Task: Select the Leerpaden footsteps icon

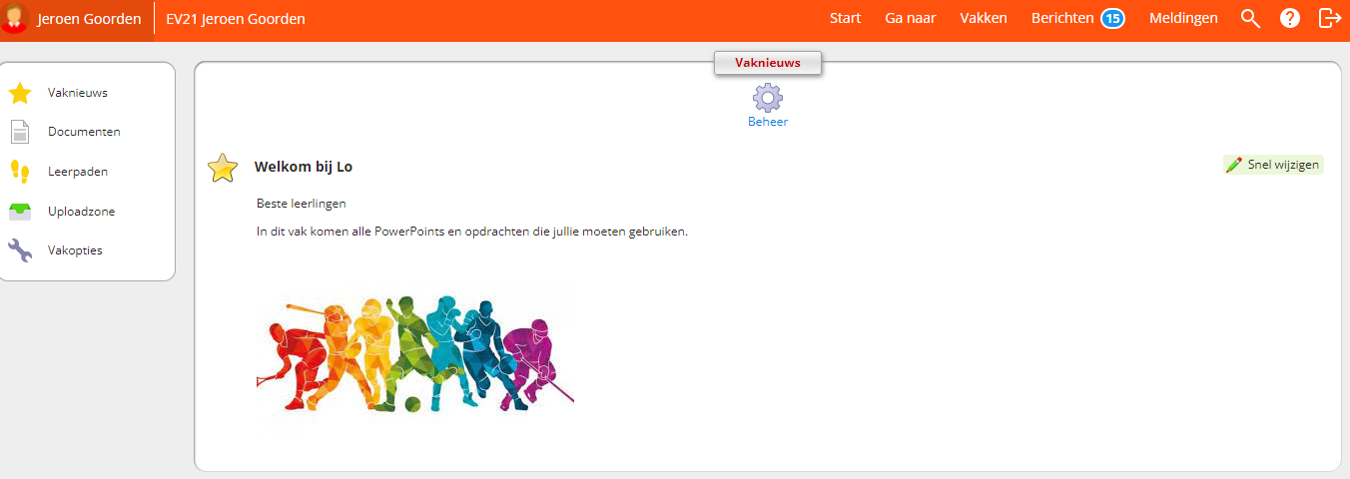Action: tap(20, 172)
